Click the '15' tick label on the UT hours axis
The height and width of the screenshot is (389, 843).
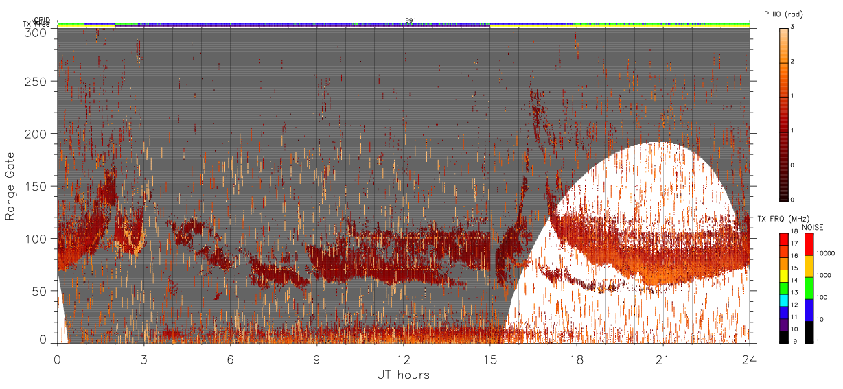[x=489, y=359]
